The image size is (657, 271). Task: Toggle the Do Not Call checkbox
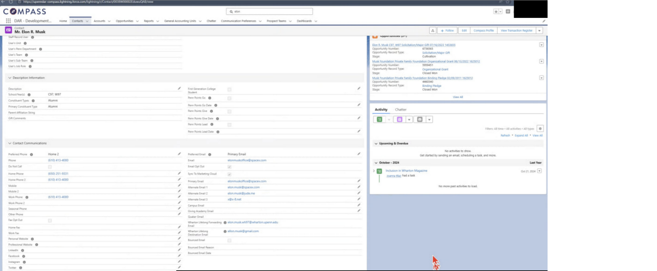(50, 167)
